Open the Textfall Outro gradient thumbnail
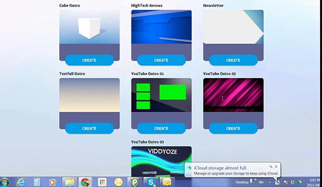This screenshot has height=187, width=322. point(89,95)
